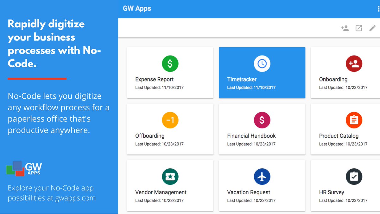The width and height of the screenshot is (380, 214).
Task: Click HR Survey's Last Updated date text
Action: pos(343,200)
